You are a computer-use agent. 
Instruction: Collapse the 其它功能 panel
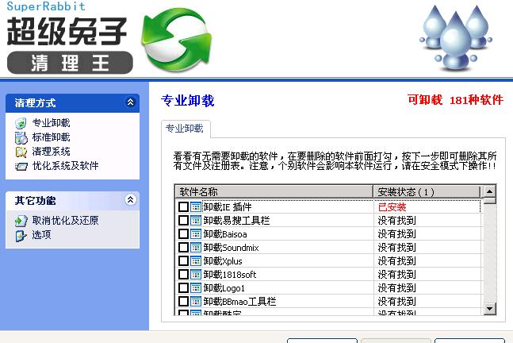click(130, 199)
